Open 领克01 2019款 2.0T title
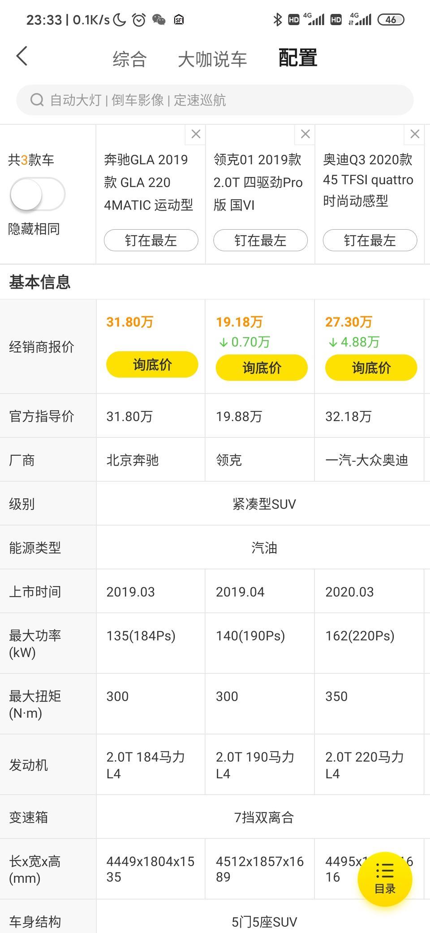This screenshot has height=933, width=430. pyautogui.click(x=258, y=182)
